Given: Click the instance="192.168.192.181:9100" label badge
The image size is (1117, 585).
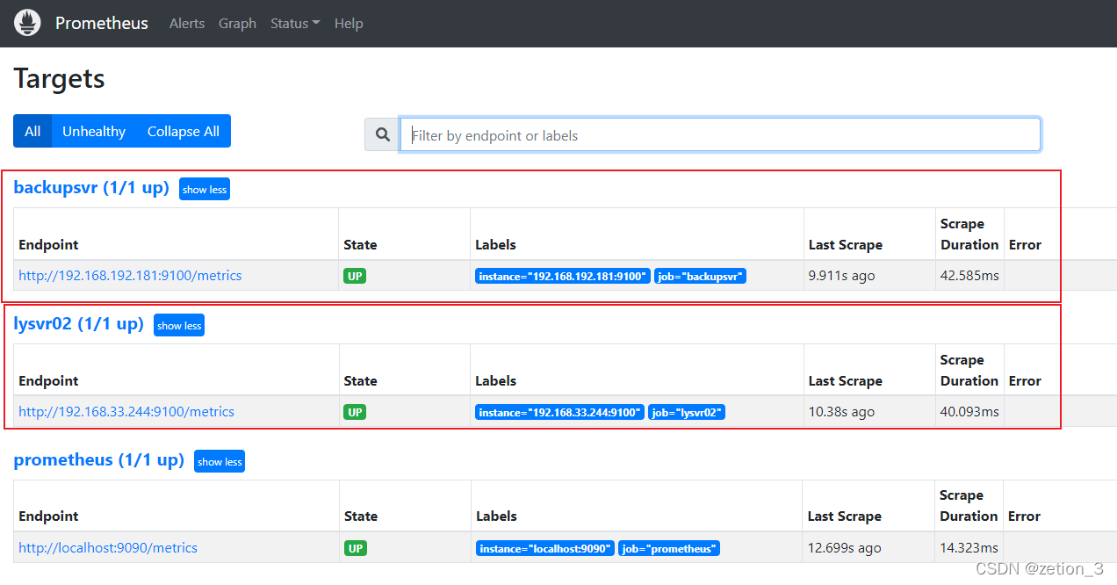Looking at the screenshot, I should point(563,276).
